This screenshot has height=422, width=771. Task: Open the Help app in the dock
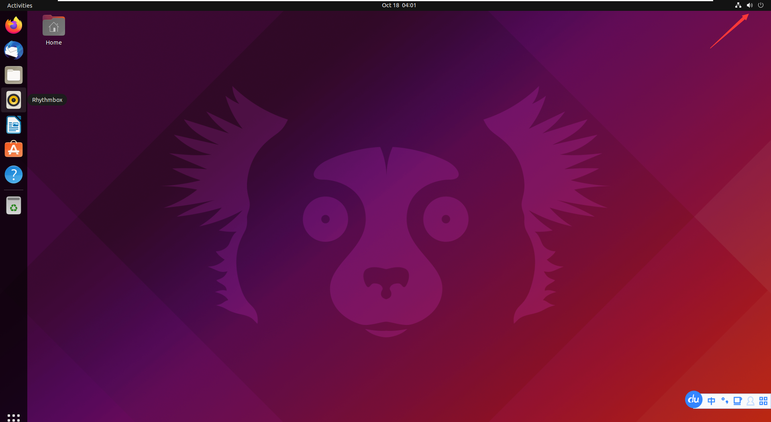click(14, 174)
